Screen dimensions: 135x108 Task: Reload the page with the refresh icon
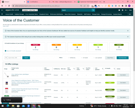click(9, 6)
